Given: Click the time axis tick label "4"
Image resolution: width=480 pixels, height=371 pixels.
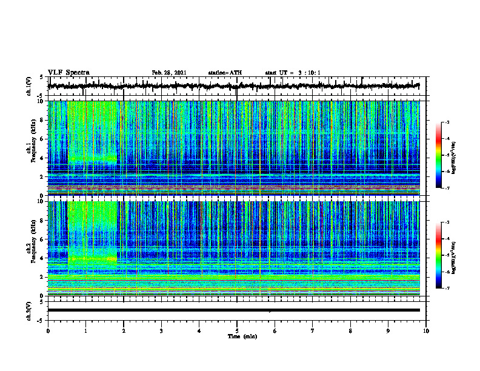Looking at the screenshot, I should pos(199,331).
